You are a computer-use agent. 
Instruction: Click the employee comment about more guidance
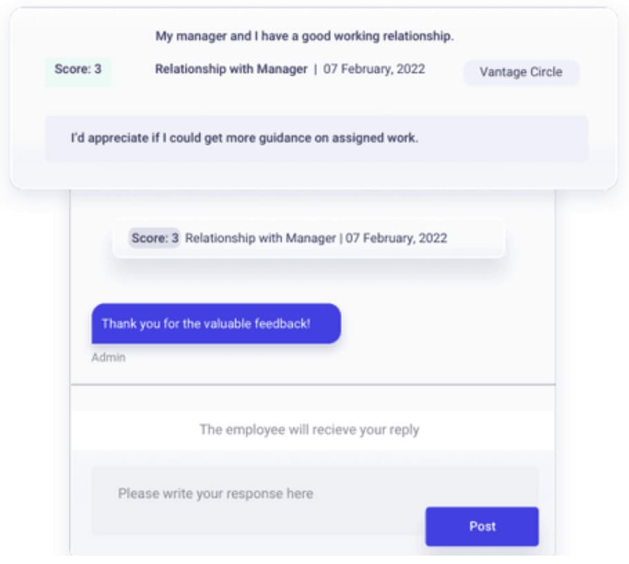tap(245, 138)
